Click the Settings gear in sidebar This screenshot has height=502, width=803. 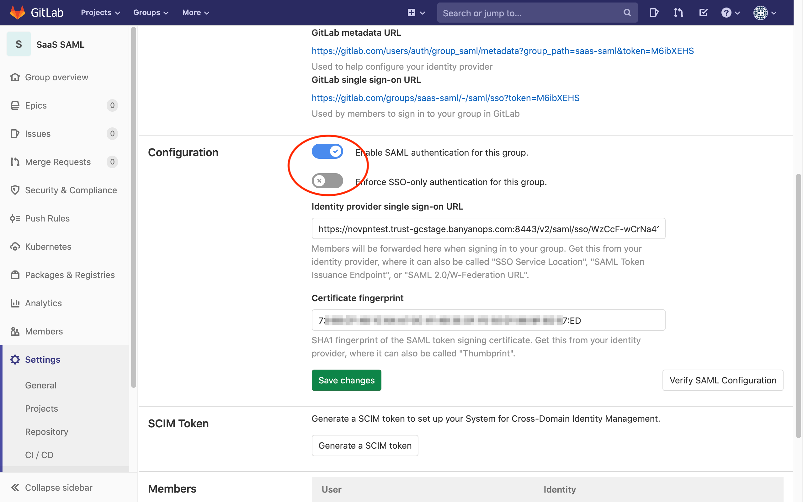coord(15,359)
